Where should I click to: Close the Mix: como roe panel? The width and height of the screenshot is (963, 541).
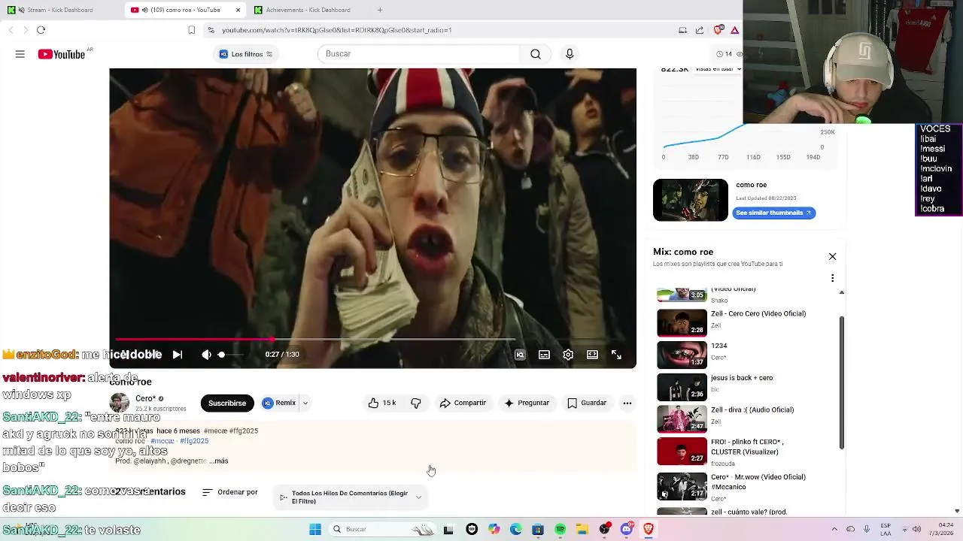[x=832, y=256]
